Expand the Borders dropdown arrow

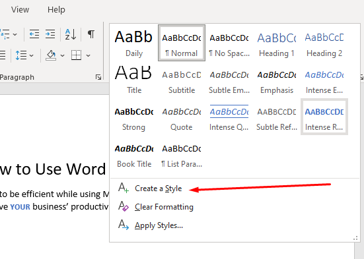click(x=88, y=55)
